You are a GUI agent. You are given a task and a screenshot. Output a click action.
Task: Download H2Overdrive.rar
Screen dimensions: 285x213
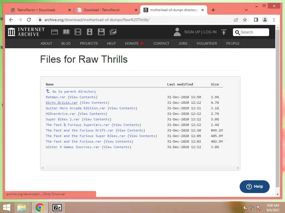pyautogui.click(x=60, y=114)
